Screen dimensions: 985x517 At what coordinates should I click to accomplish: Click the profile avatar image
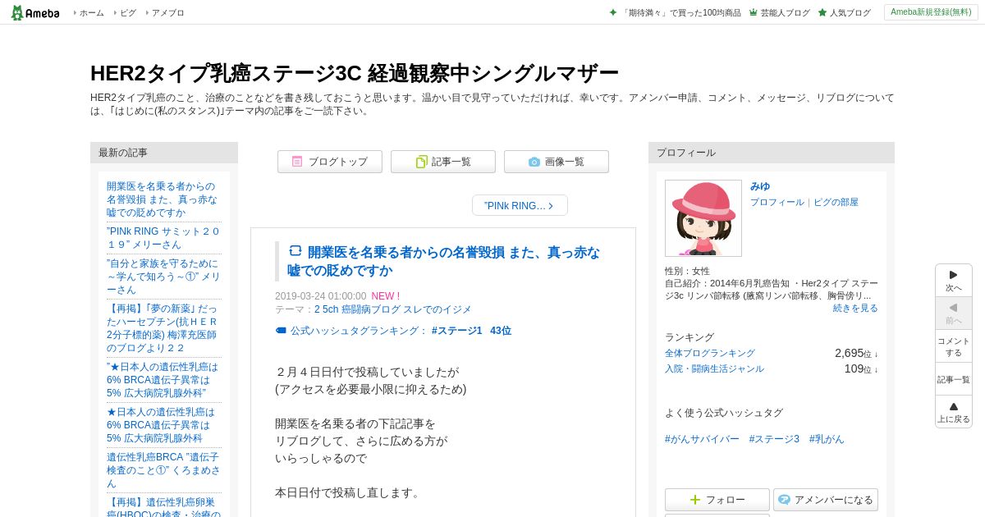click(703, 218)
